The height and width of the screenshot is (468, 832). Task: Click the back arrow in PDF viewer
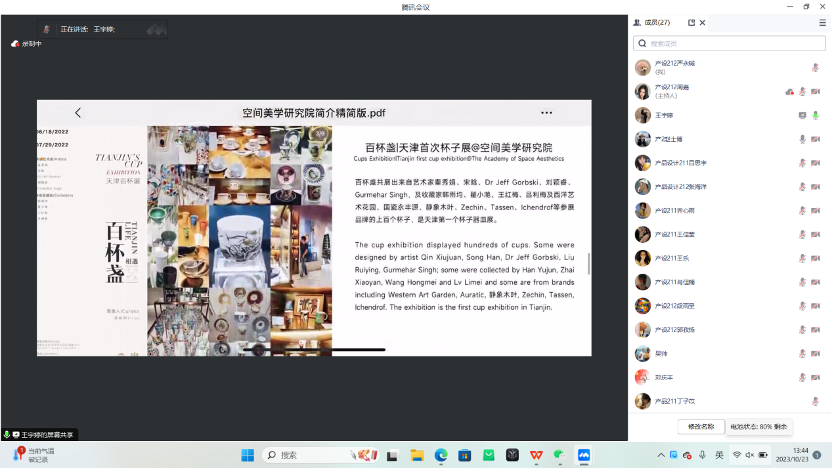point(78,113)
